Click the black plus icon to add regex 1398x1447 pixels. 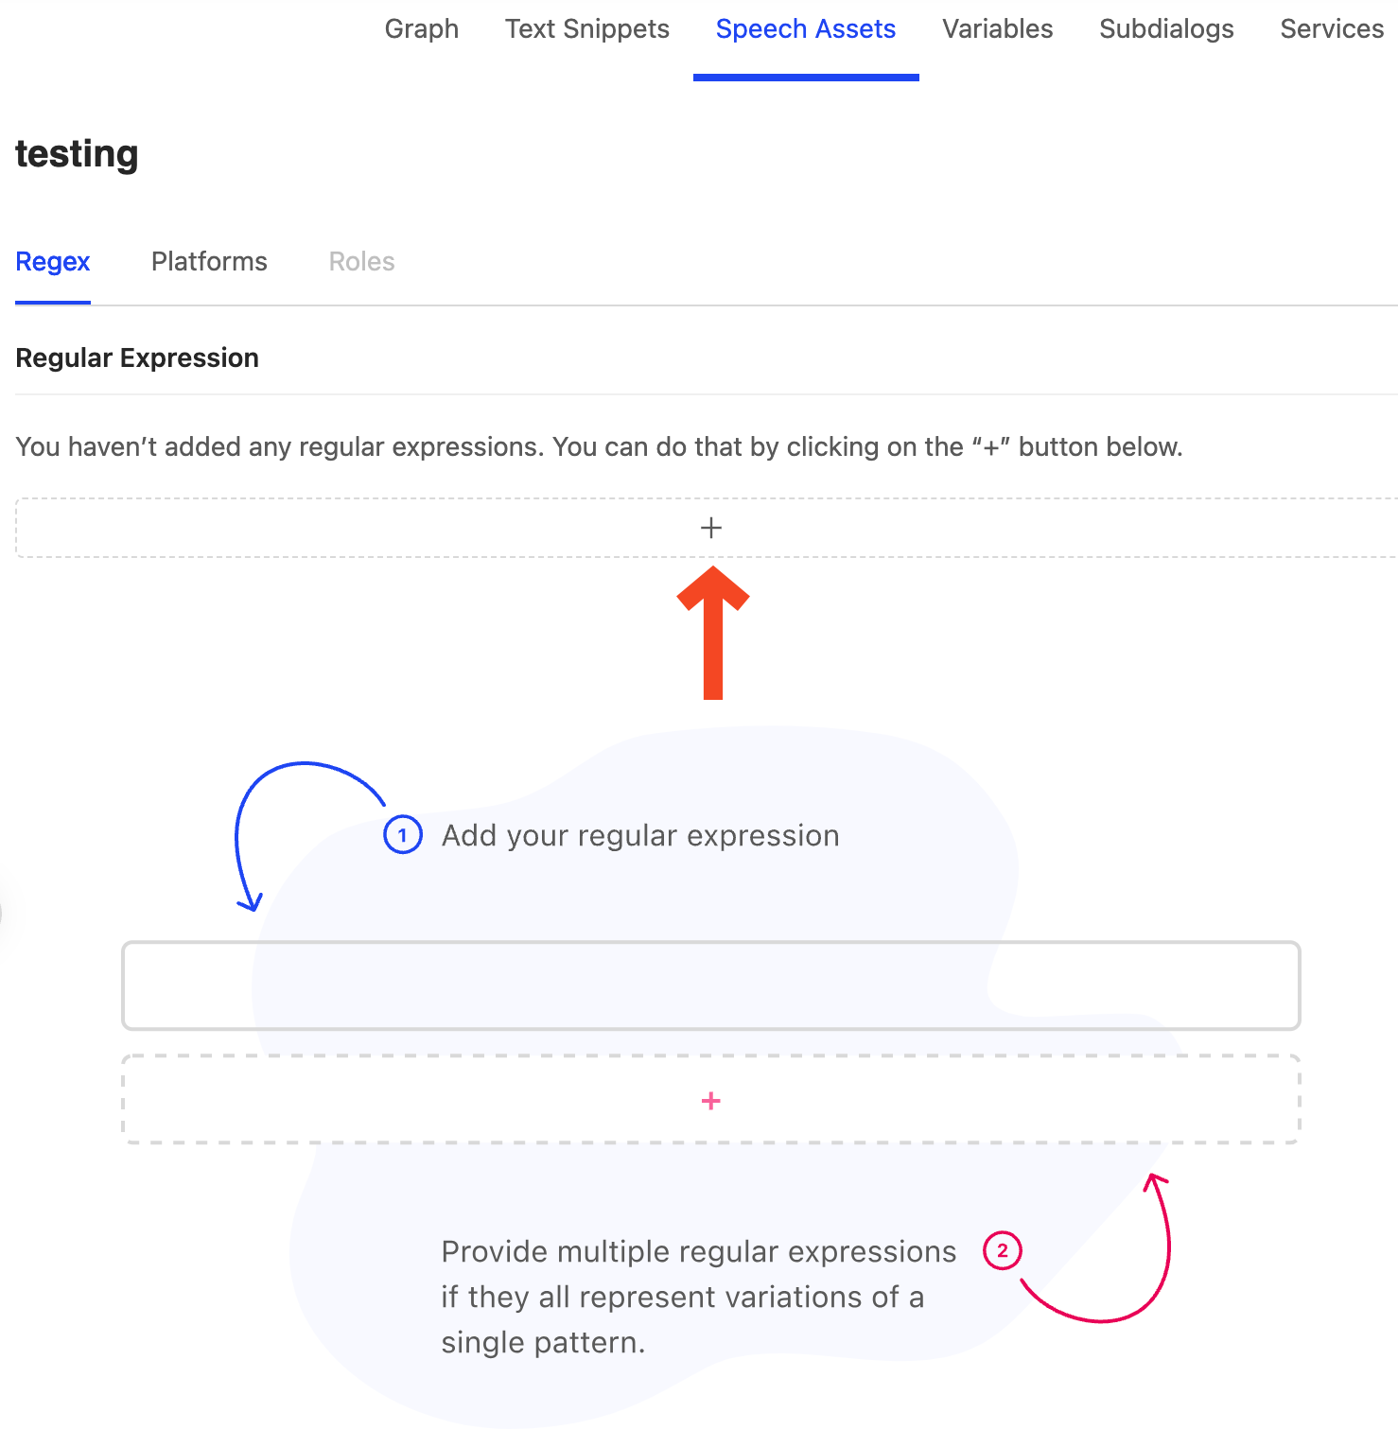pyautogui.click(x=711, y=528)
